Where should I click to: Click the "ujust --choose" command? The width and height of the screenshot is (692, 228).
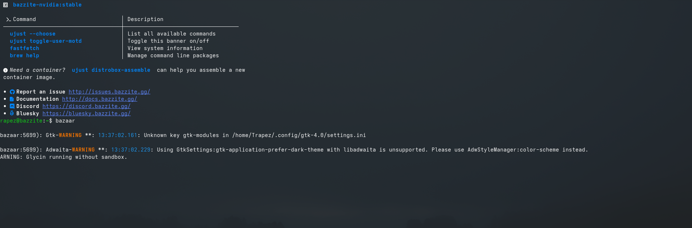click(33, 34)
